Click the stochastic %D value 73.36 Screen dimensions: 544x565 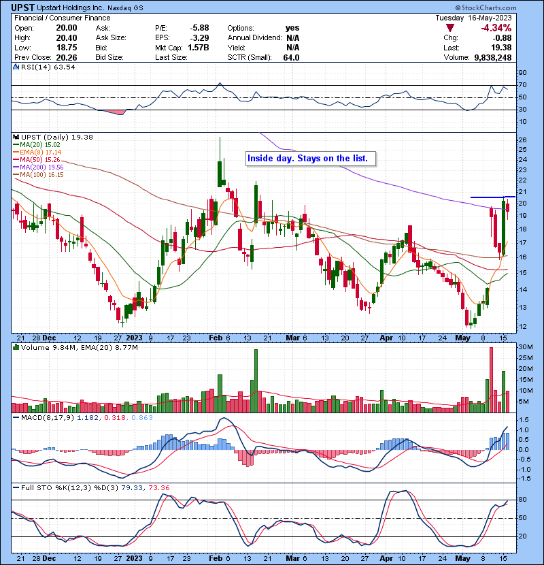158,487
